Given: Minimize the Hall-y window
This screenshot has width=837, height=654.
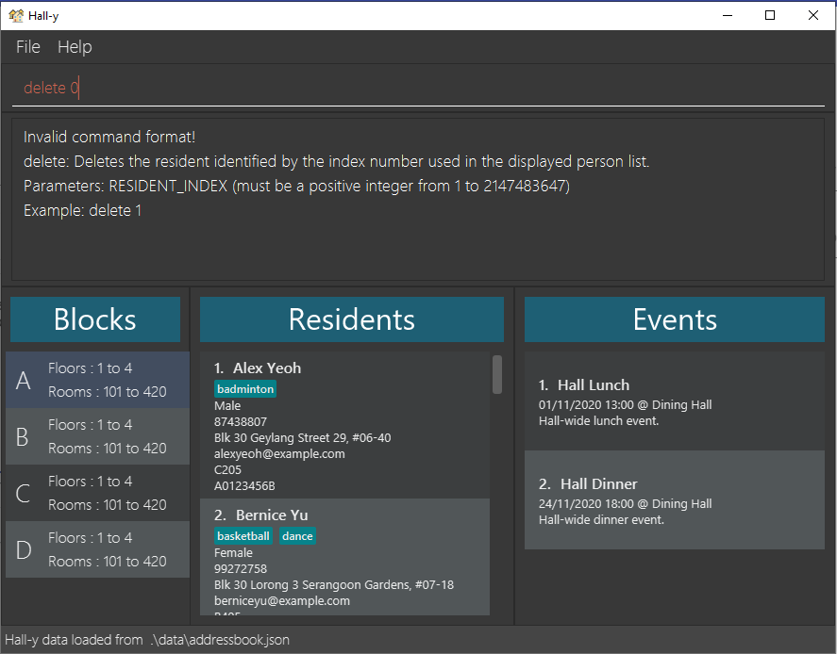Looking at the screenshot, I should (727, 15).
